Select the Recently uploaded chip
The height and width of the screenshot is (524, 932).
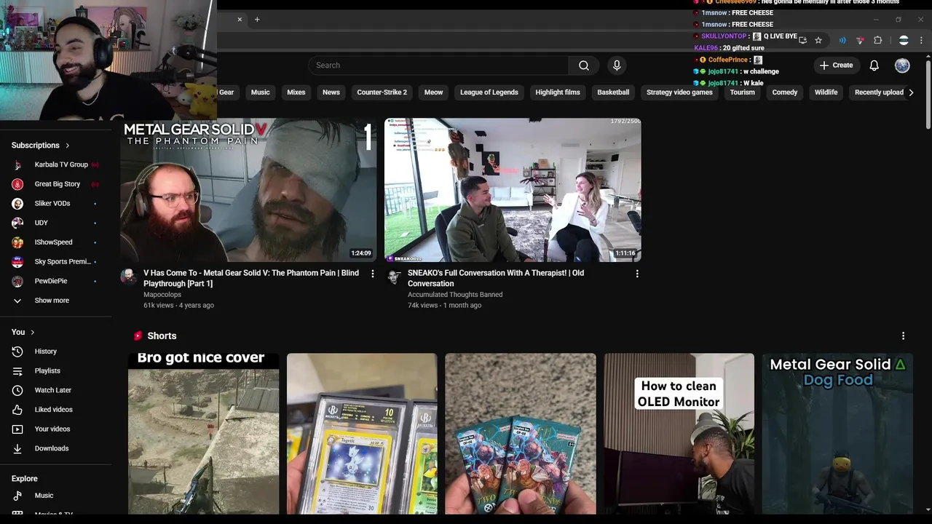pyautogui.click(x=879, y=92)
